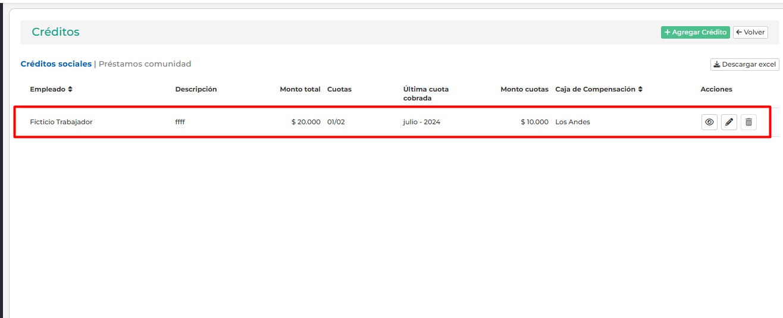Switch to the Créditos sociales tab
Image resolution: width=783 pixels, height=318 pixels.
[56, 64]
